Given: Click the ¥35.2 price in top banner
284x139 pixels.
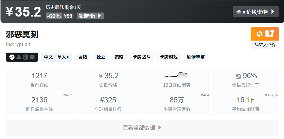Looking at the screenshot, I should 24,12.
